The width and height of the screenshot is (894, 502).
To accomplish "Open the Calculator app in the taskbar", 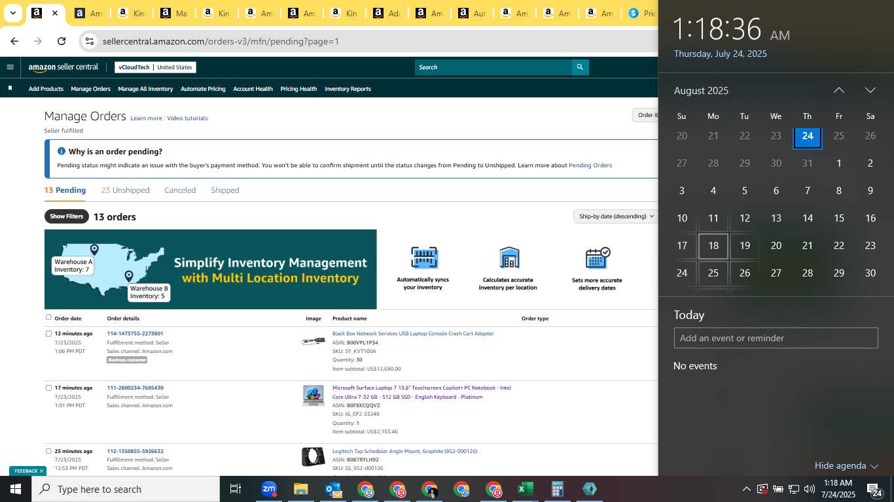I will (x=557, y=489).
